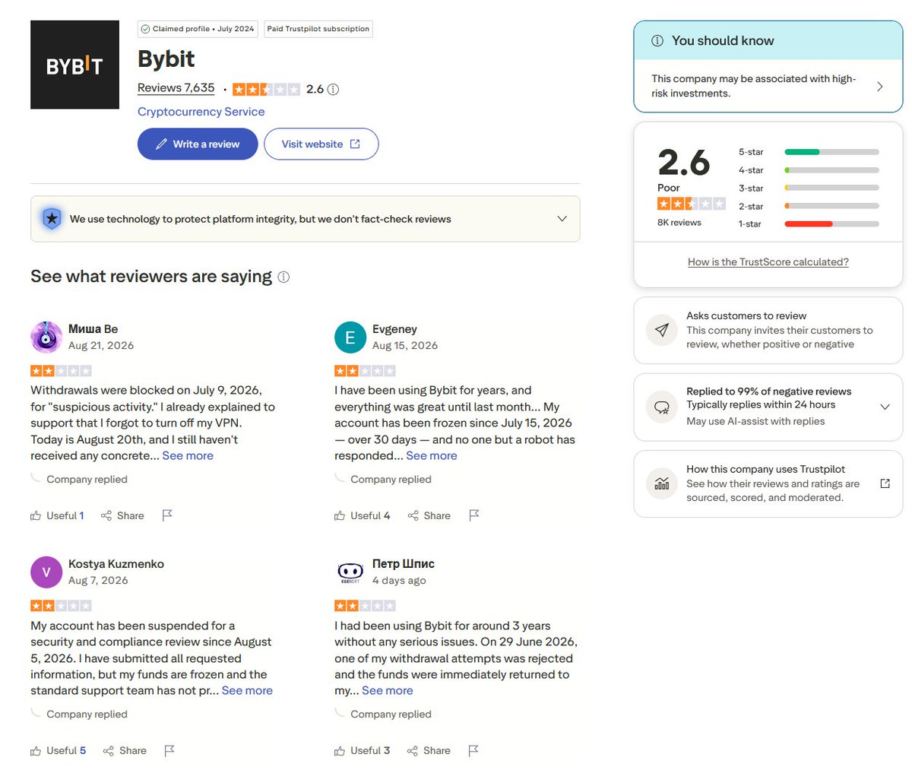Screen dimensions: 912x770
Task: Click the Bybit logo thumbnail
Action: [74, 65]
